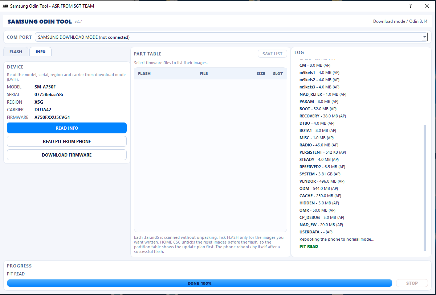Select firmware value A750FXXU5CVG1
This screenshot has height=295, width=436.
[x=52, y=117]
